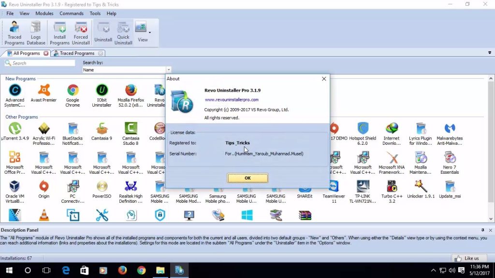Screen dimensions: 495x278
Task: Open the www.revouninstallerpro.com link
Action: 232,99
